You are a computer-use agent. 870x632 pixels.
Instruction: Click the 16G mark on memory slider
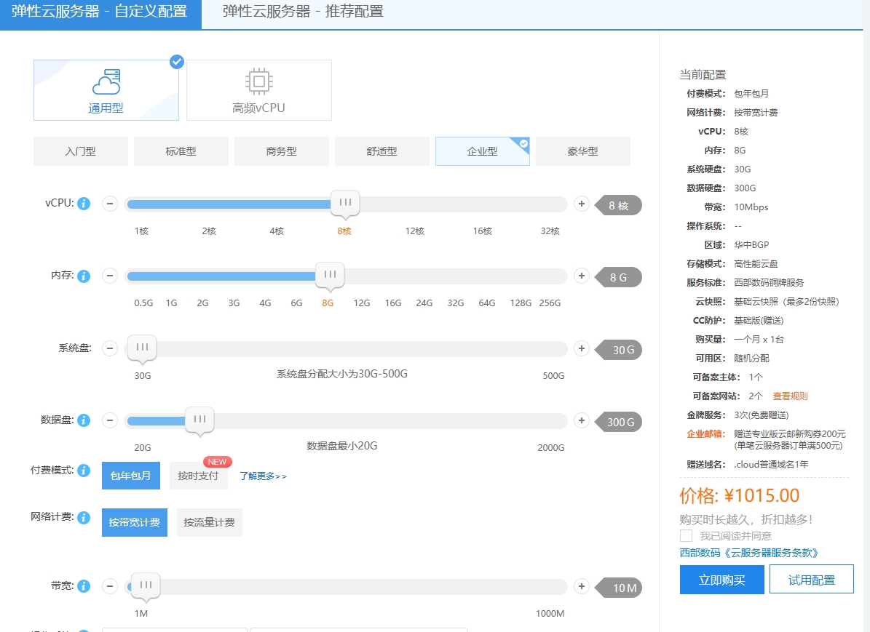[x=393, y=303]
